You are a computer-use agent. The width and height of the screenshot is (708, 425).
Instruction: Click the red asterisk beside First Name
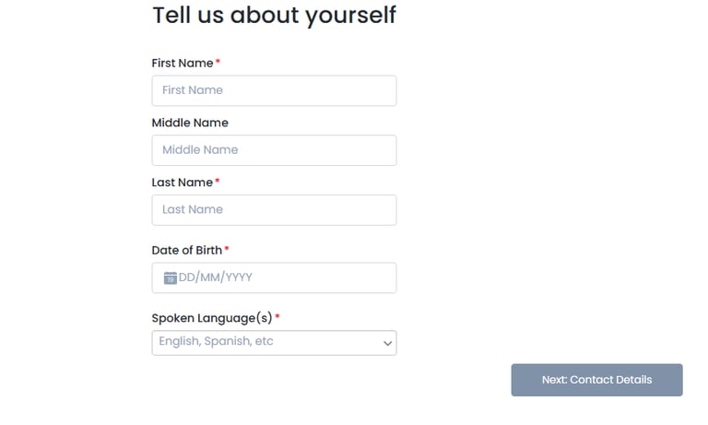click(x=218, y=62)
